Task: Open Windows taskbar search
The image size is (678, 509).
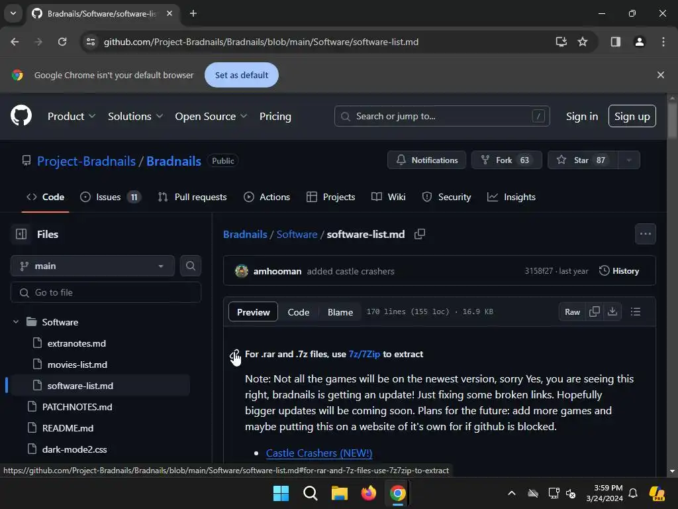Action: click(x=310, y=493)
